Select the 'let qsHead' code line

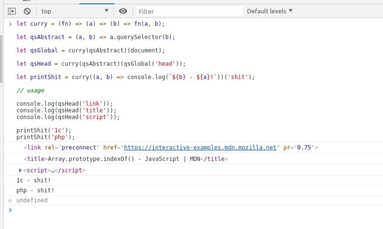pyautogui.click(x=101, y=63)
